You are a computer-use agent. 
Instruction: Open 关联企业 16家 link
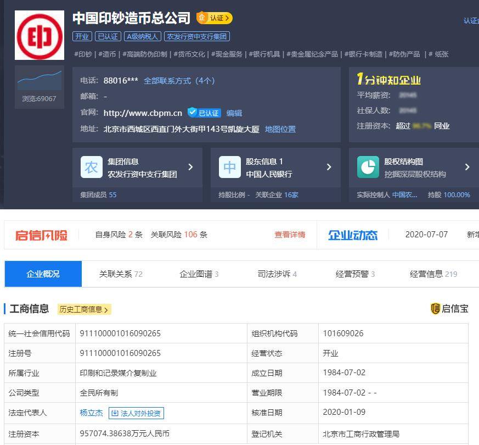277,195
